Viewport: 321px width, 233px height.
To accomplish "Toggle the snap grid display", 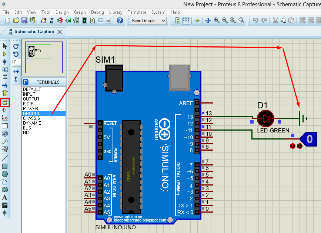I will coord(187,20).
